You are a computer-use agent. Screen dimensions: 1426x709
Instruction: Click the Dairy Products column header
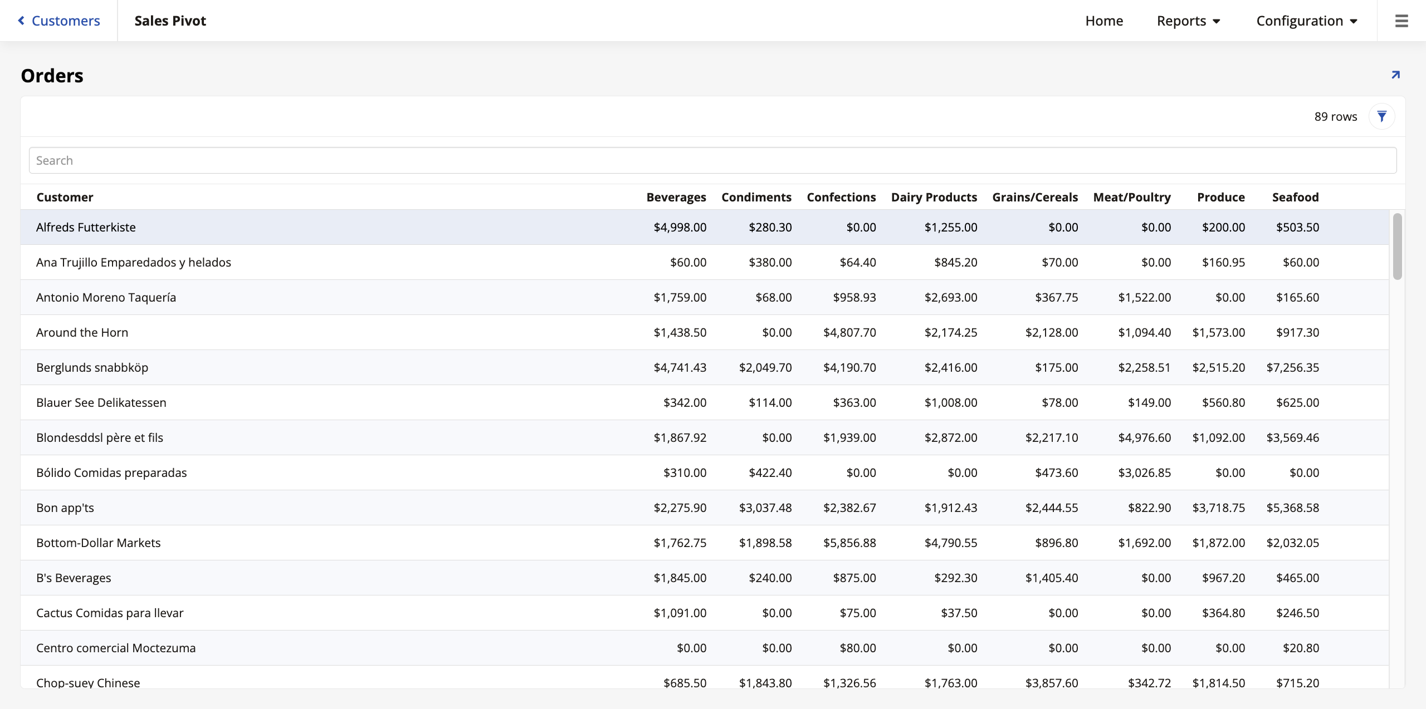coord(934,197)
